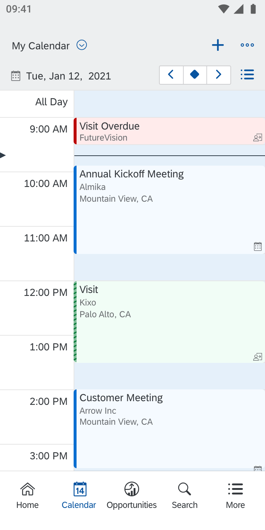Tap the visit icon on FutureVision event
Screen dimensions: 265x530
click(258, 138)
